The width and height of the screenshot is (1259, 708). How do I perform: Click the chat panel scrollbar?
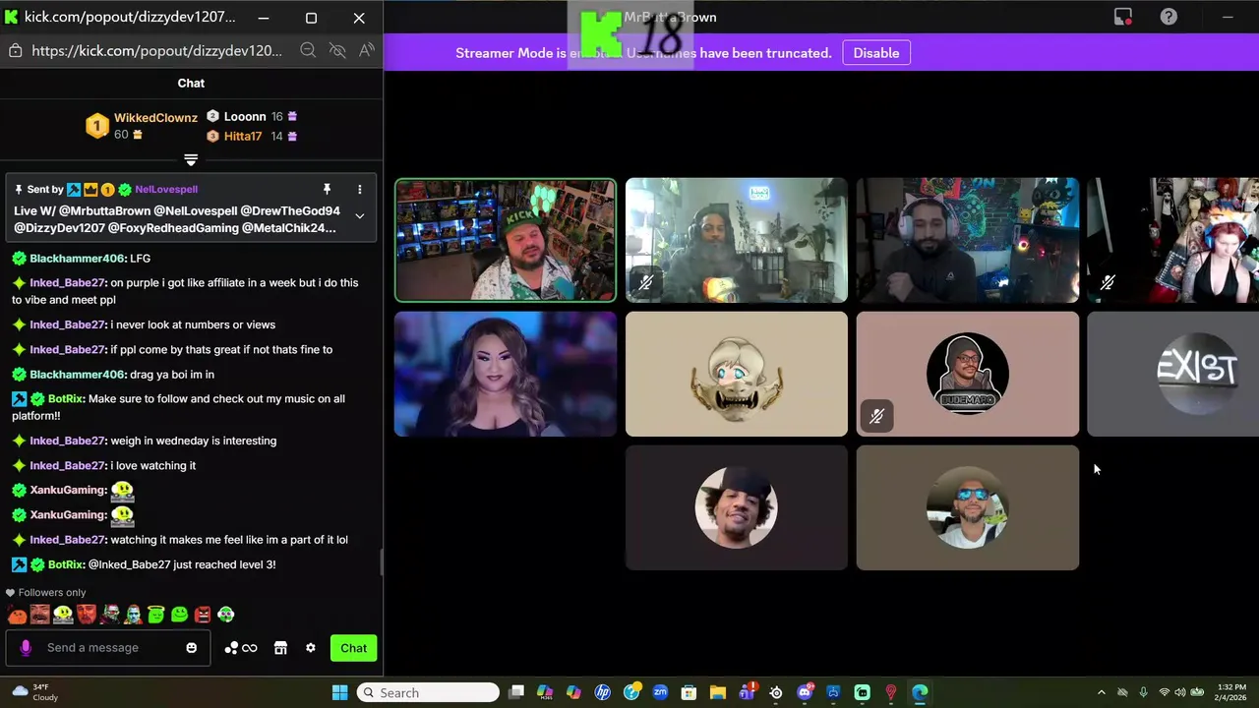(381, 563)
